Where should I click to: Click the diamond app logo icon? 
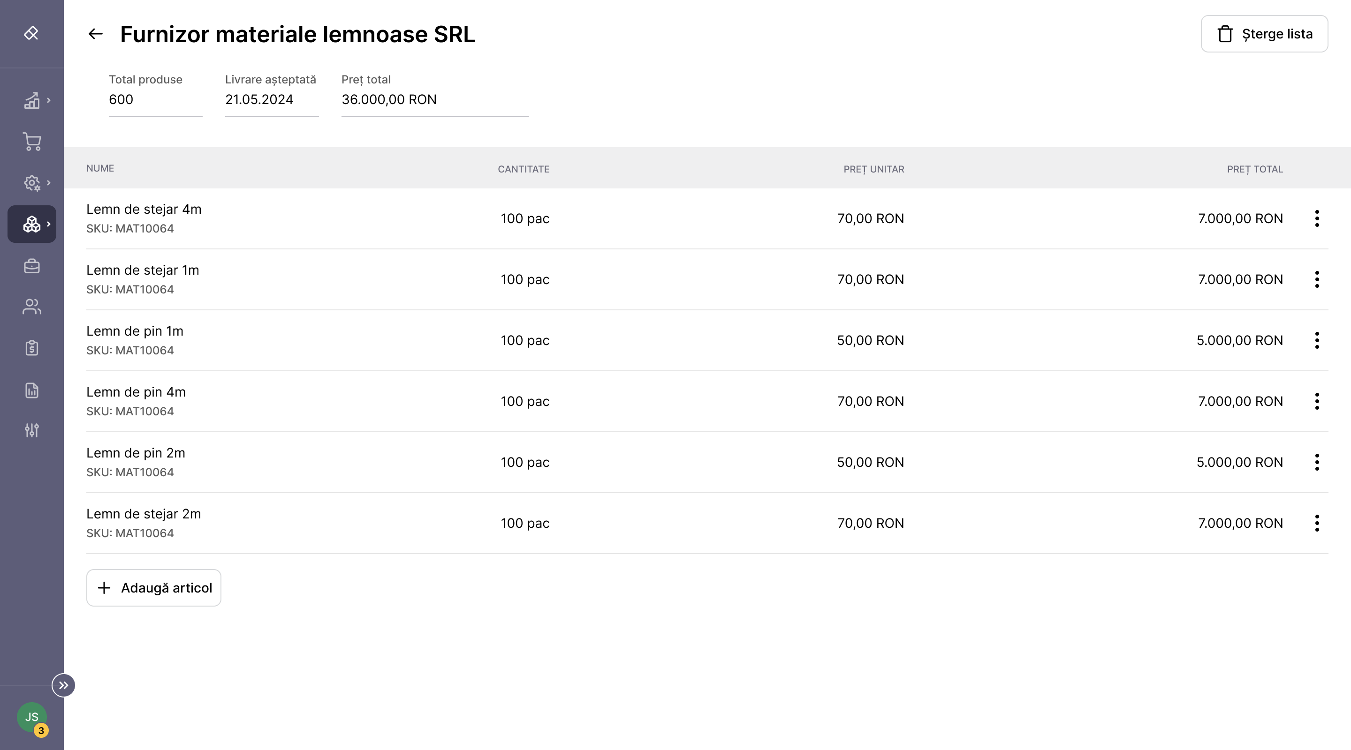pos(31,33)
